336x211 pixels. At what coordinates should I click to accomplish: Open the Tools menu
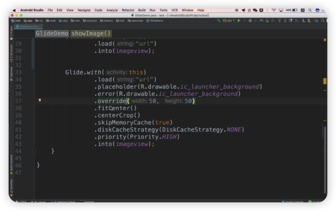point(163,10)
